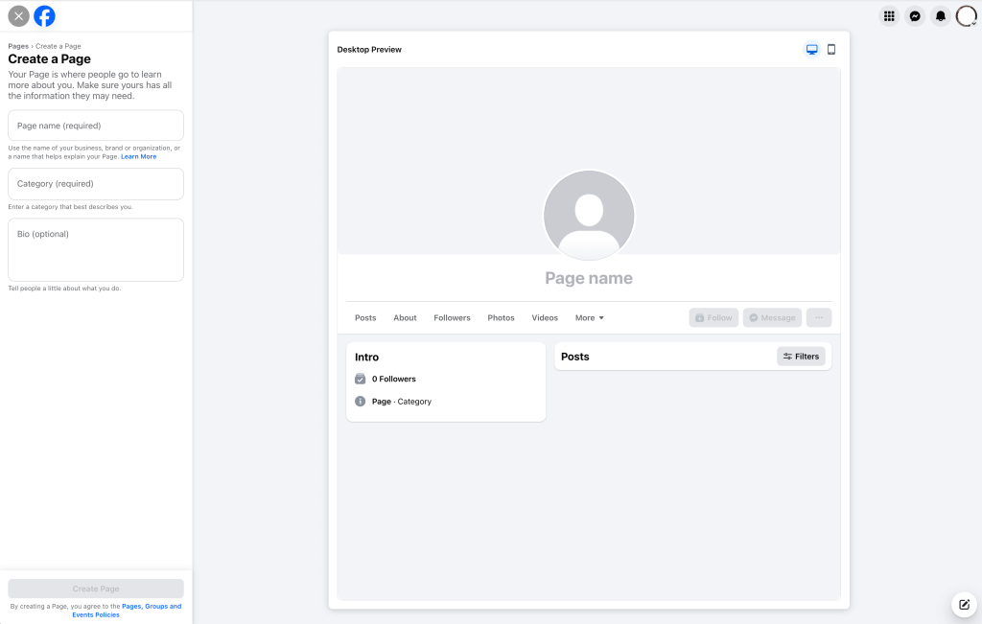The height and width of the screenshot is (624, 982).
Task: Click the account profile avatar
Action: 966,16
